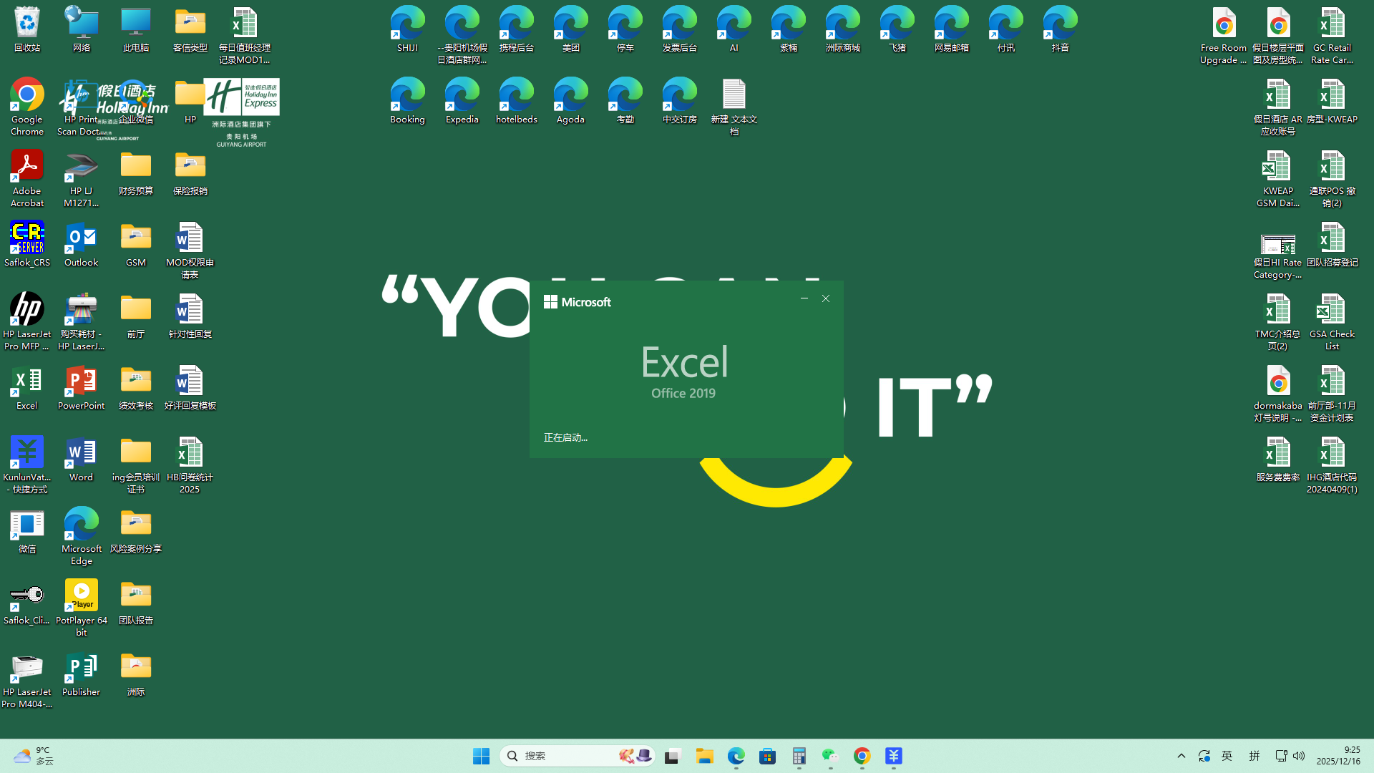
Task: Select the GSM folder on desktop
Action: (x=135, y=239)
